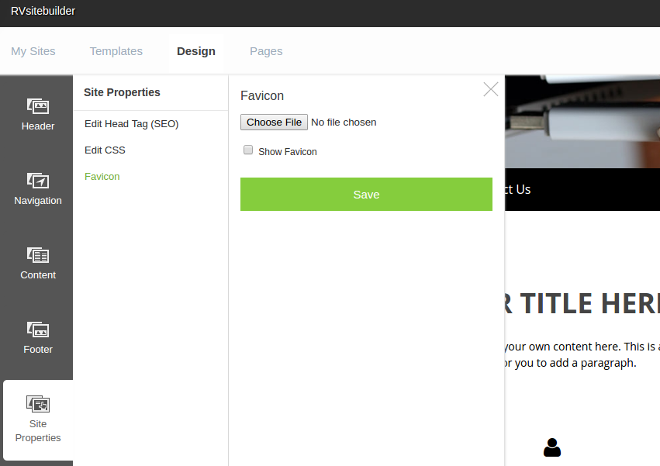The height and width of the screenshot is (466, 660).
Task: Go to the Templates tab
Action: click(116, 51)
